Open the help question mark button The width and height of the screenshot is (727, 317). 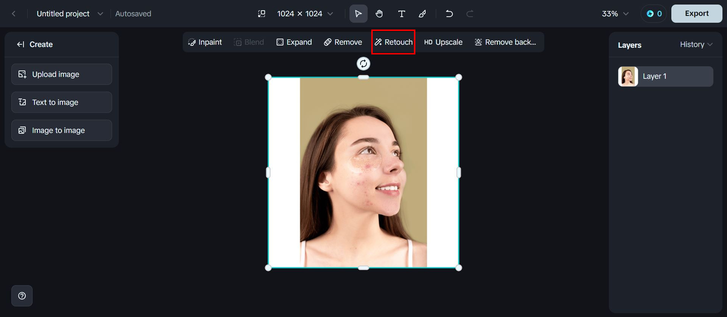tap(22, 295)
